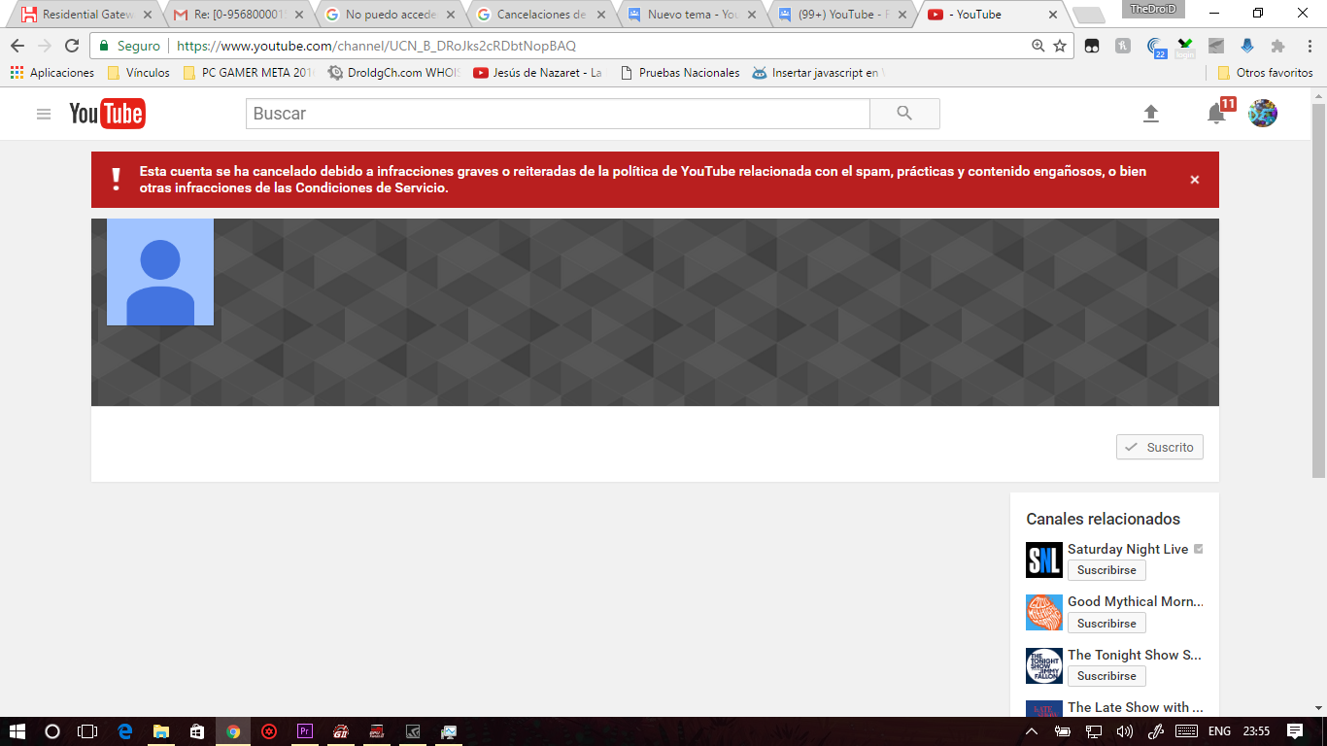The height and width of the screenshot is (746, 1327).
Task: Open the Pruebas Nacionales bookmark
Action: 679,73
